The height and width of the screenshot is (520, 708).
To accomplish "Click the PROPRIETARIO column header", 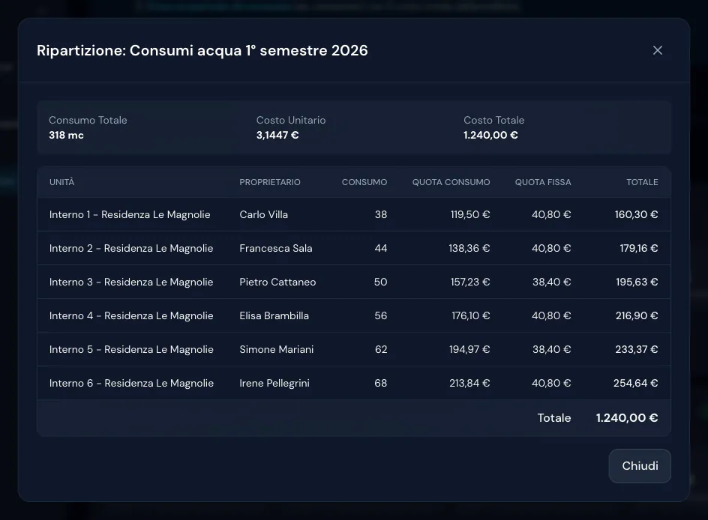I will (270, 182).
